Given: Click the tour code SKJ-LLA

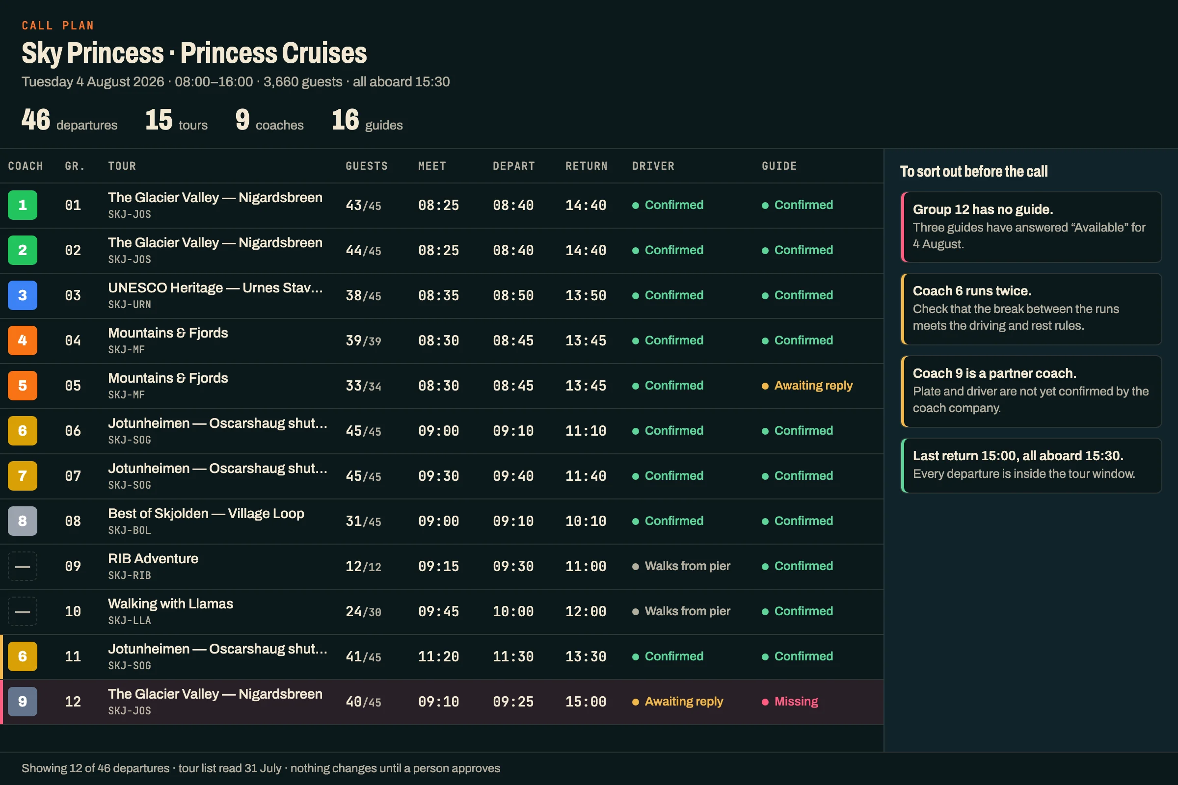Looking at the screenshot, I should tap(129, 621).
